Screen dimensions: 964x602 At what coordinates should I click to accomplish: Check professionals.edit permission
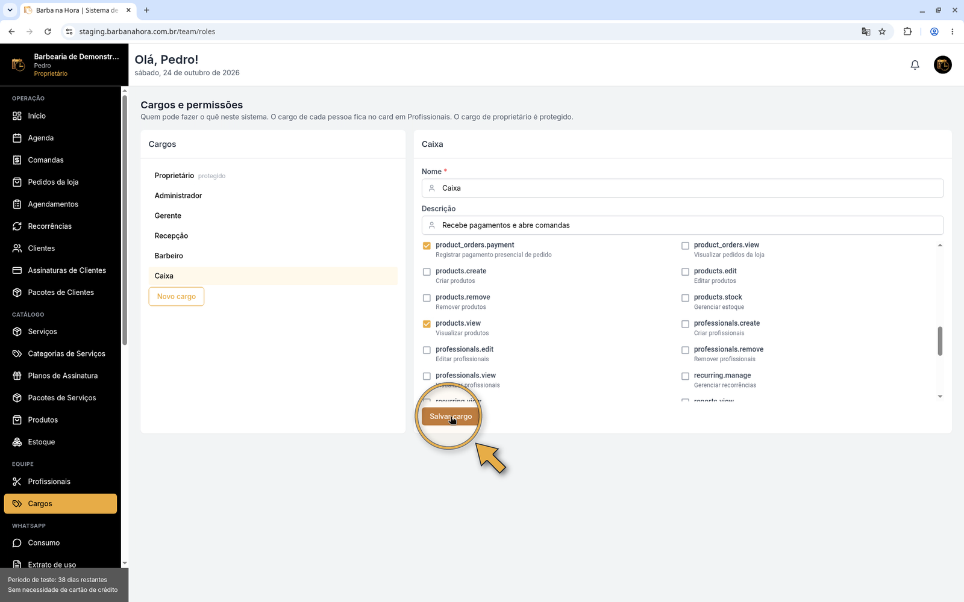click(427, 350)
